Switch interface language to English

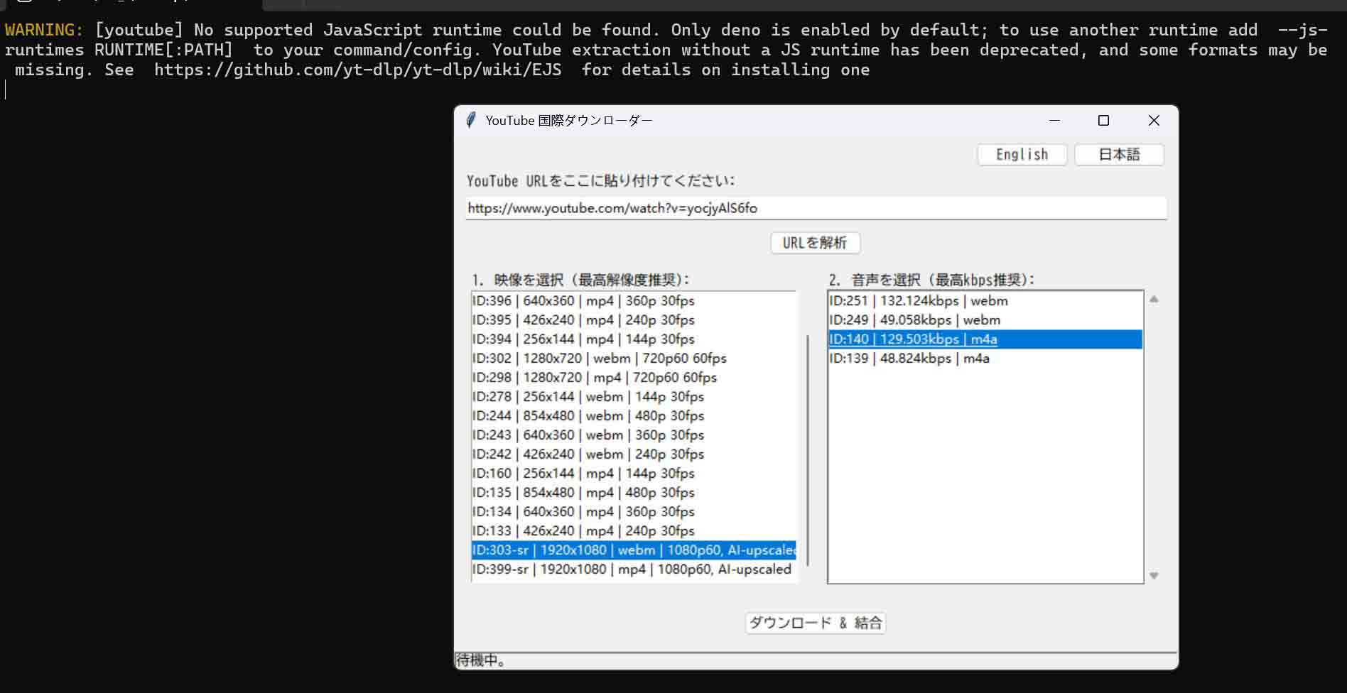pos(1022,155)
